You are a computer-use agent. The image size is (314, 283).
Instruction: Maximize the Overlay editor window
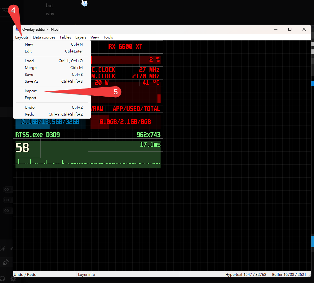pos(290,29)
